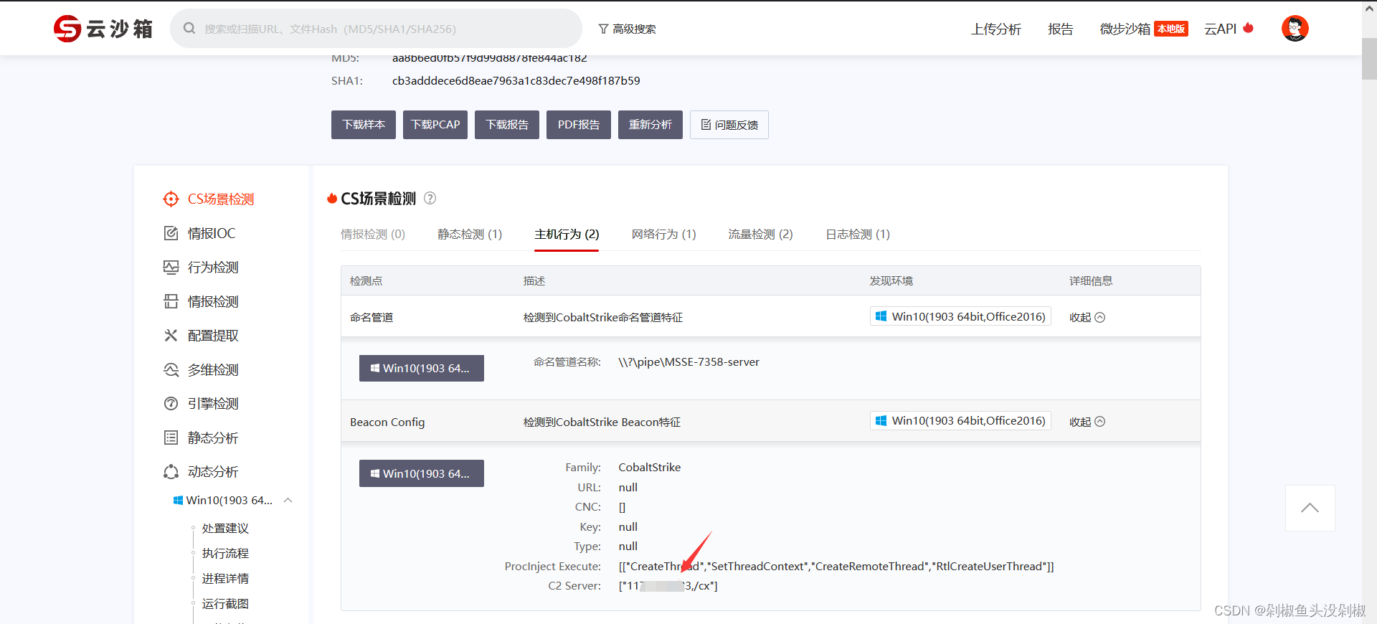Open 运行截图 in the sidebar tree

tap(225, 604)
